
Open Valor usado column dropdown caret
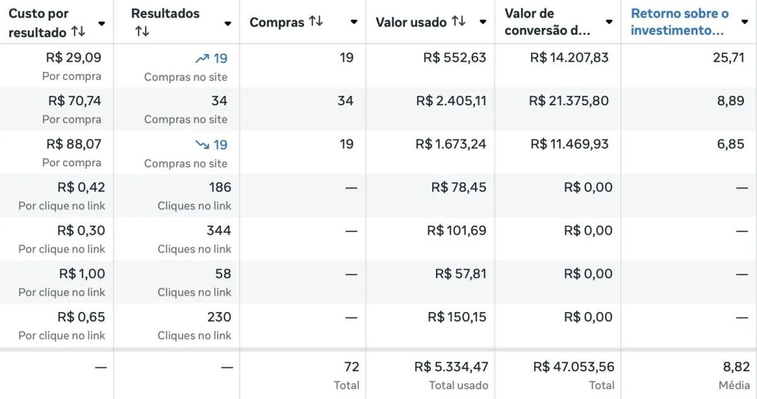coord(483,22)
